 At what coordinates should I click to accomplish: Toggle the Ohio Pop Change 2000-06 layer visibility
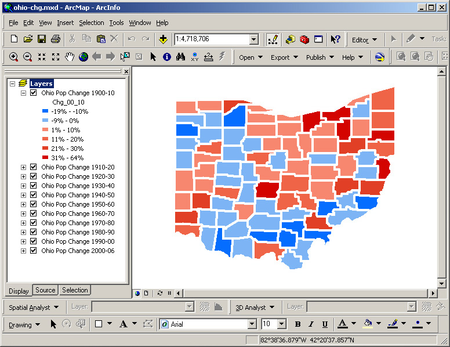tap(33, 251)
